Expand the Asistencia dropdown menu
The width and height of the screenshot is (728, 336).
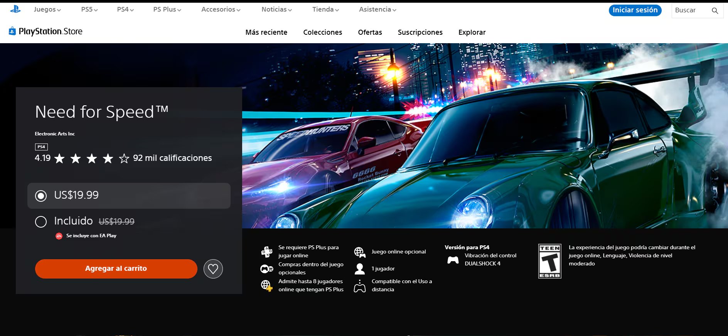tap(377, 9)
